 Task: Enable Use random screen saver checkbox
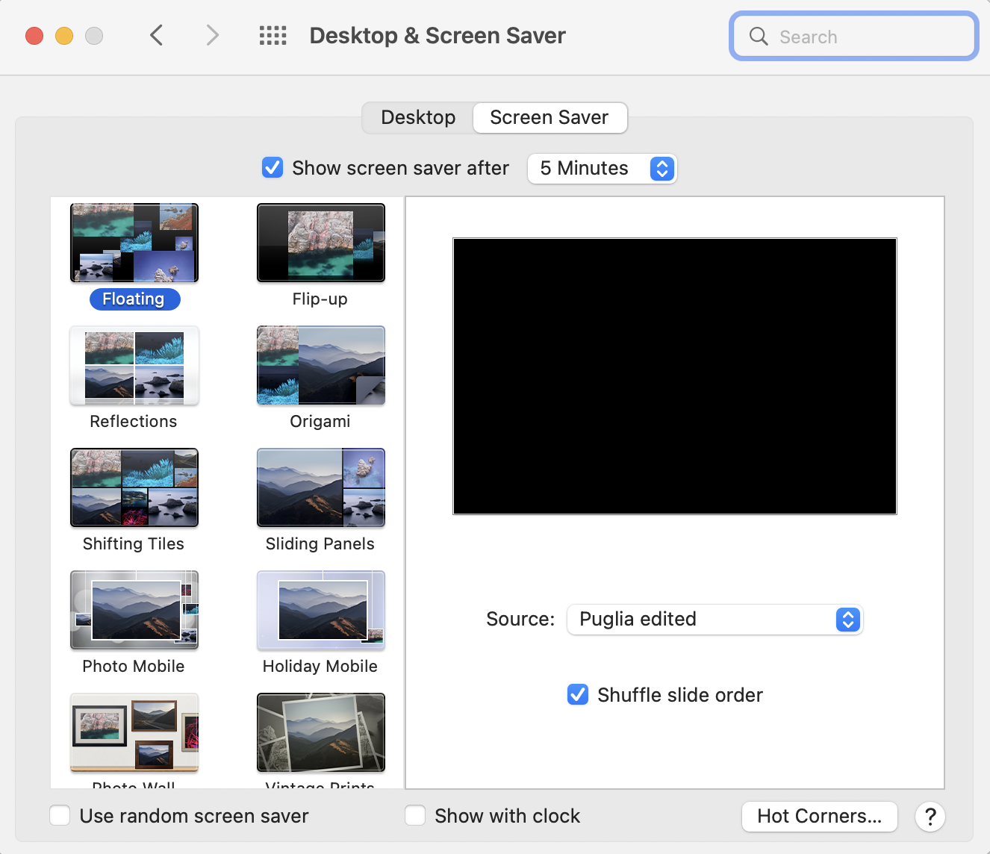point(60,815)
